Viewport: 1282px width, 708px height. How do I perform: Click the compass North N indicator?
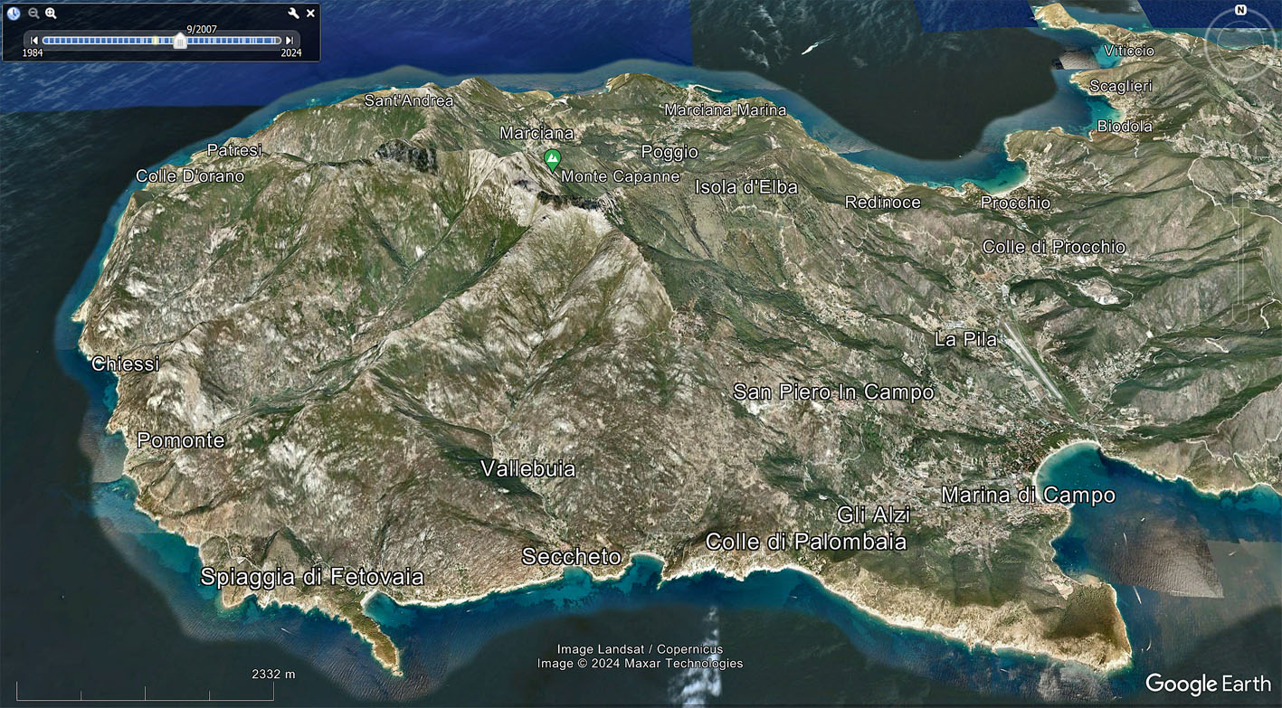coord(1240,11)
